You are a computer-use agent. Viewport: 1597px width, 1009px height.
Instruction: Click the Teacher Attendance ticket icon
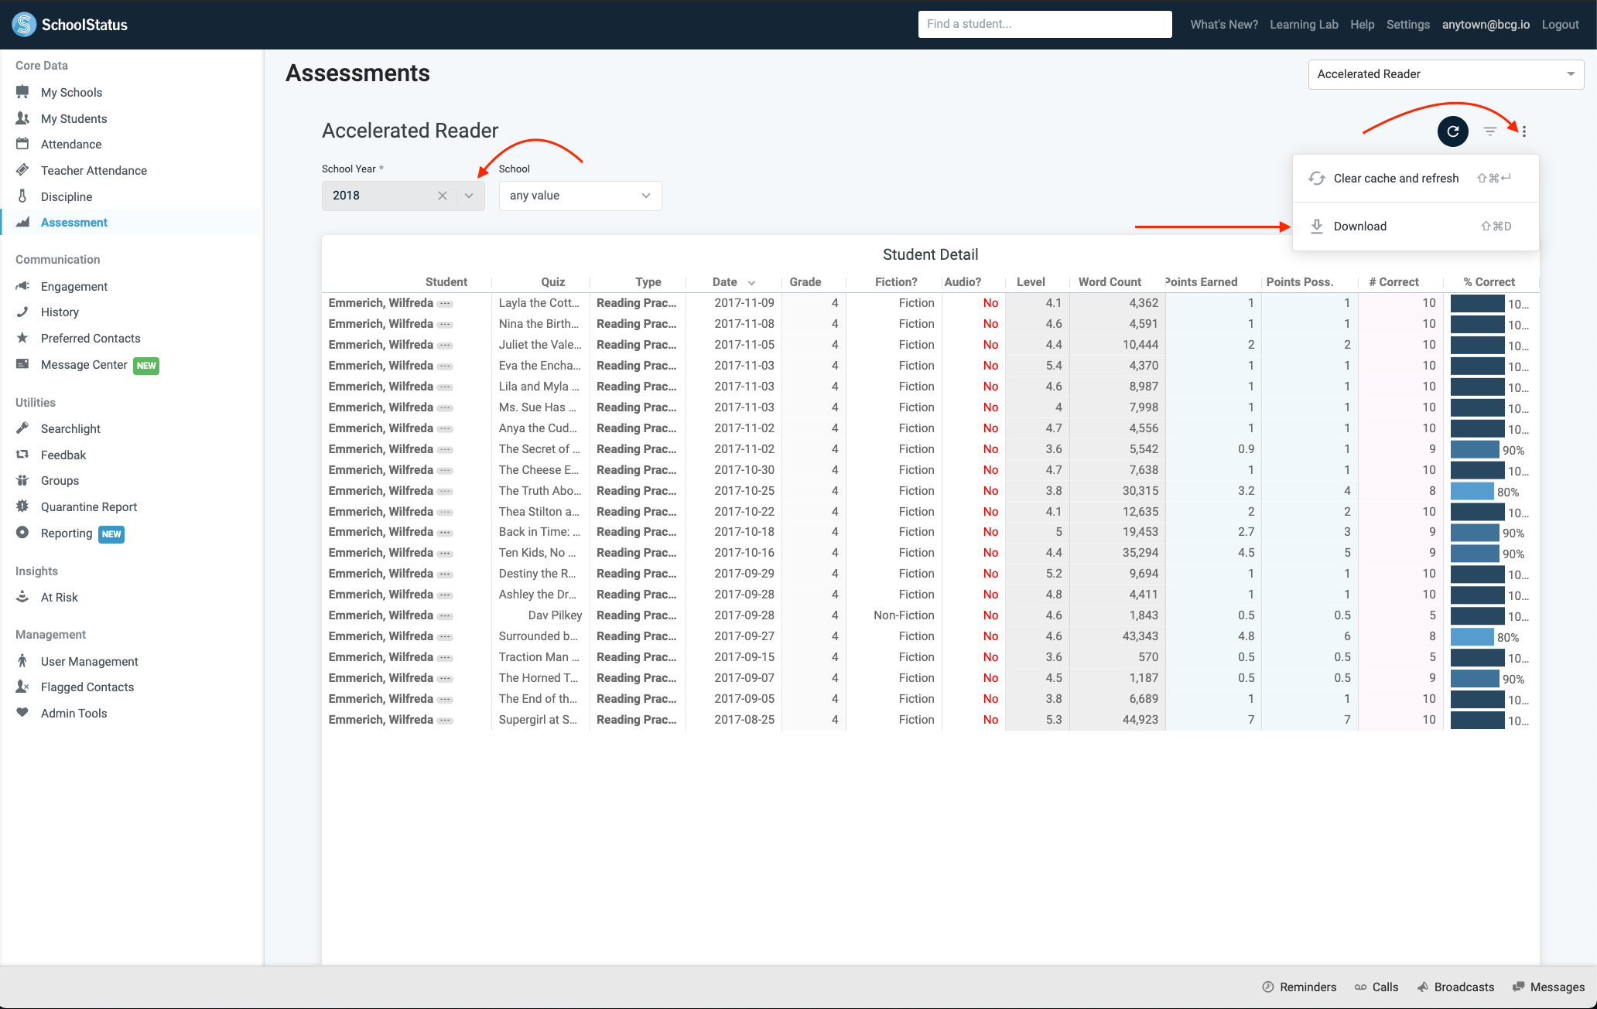(x=22, y=170)
